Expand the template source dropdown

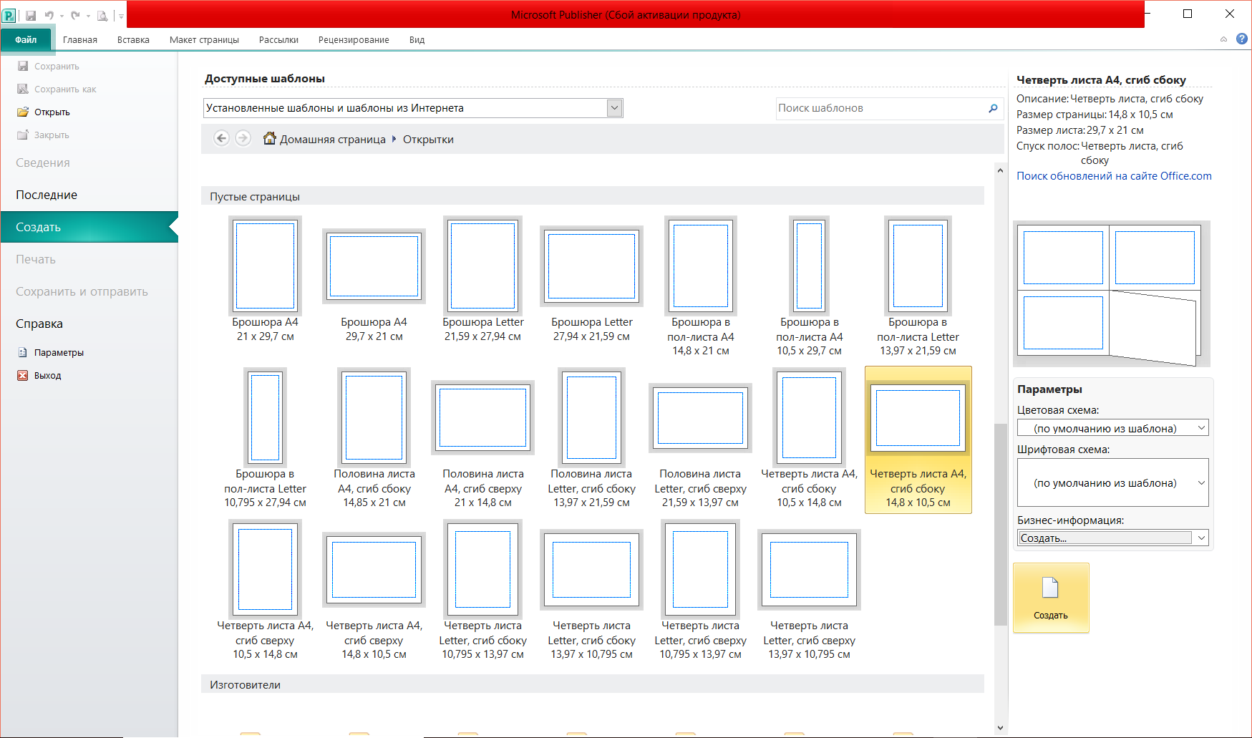click(x=614, y=108)
